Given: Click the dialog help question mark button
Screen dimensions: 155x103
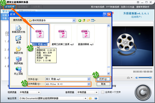Looking at the screenshot, I should pyautogui.click(x=105, y=14).
